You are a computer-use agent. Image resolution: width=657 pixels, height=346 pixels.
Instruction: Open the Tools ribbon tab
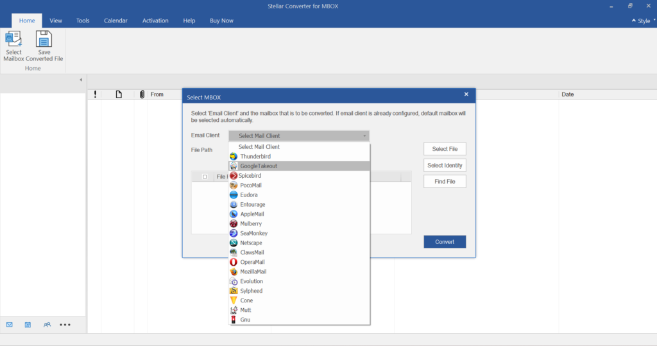coord(83,21)
